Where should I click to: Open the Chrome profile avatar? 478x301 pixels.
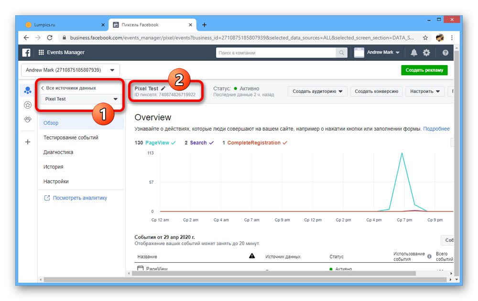pos(440,37)
